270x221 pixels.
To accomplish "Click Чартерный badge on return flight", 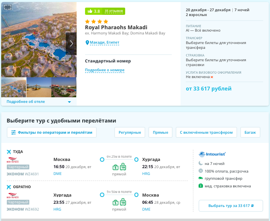I will 18,202.
